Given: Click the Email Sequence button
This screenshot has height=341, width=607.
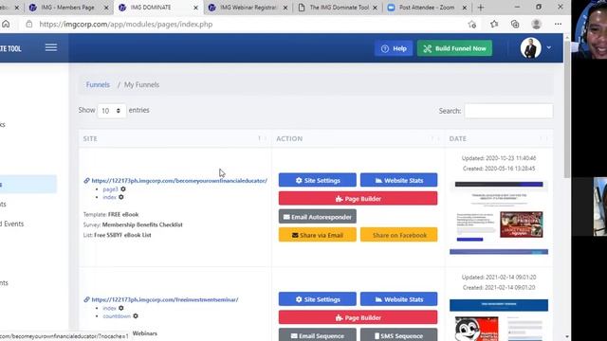Looking at the screenshot, I should pyautogui.click(x=318, y=335).
